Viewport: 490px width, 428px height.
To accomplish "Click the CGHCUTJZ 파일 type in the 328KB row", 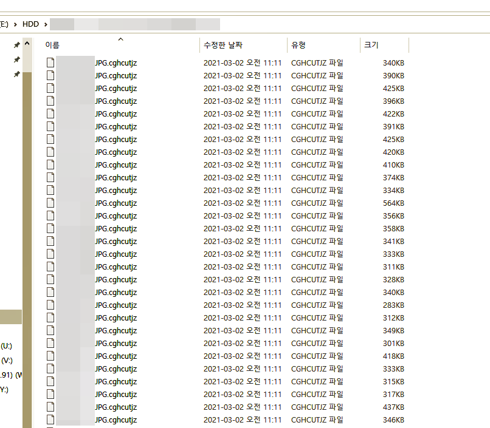I will 317,279.
